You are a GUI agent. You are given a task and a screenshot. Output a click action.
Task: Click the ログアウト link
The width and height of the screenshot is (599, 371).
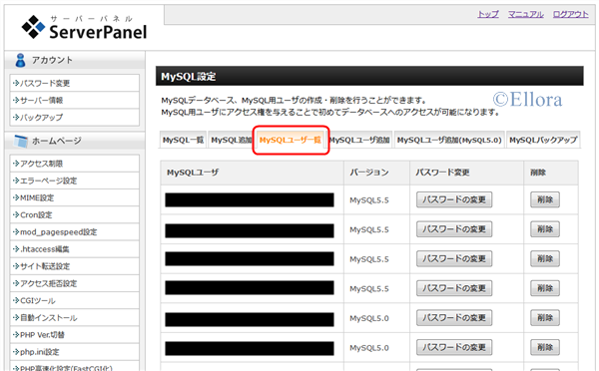coord(570,14)
